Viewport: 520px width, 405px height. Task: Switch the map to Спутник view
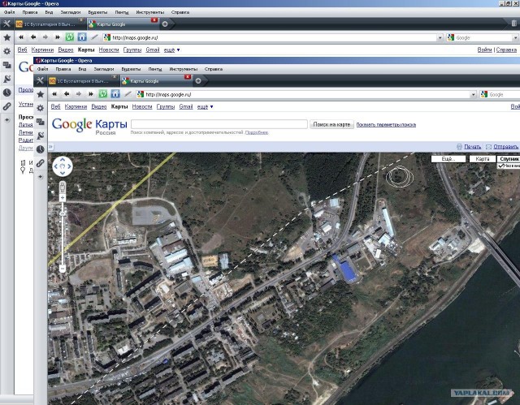509,159
